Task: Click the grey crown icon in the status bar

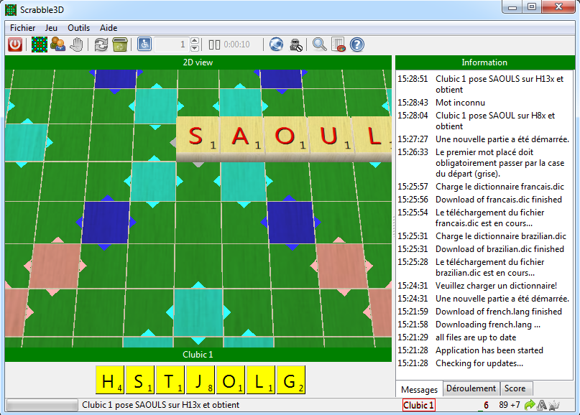Action: [553, 405]
